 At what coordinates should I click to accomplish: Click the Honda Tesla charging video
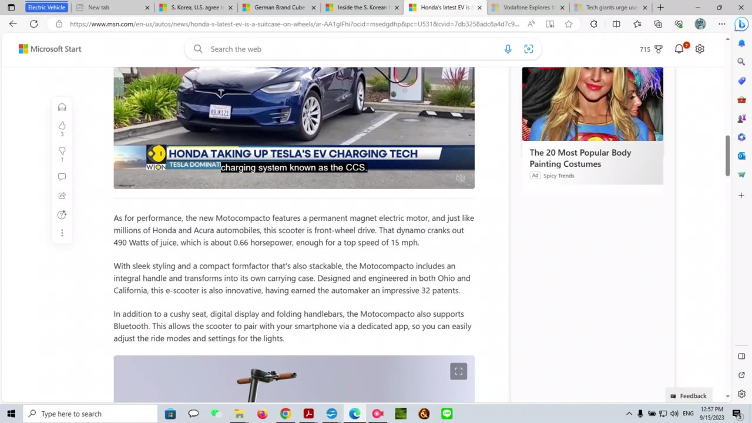tap(294, 127)
